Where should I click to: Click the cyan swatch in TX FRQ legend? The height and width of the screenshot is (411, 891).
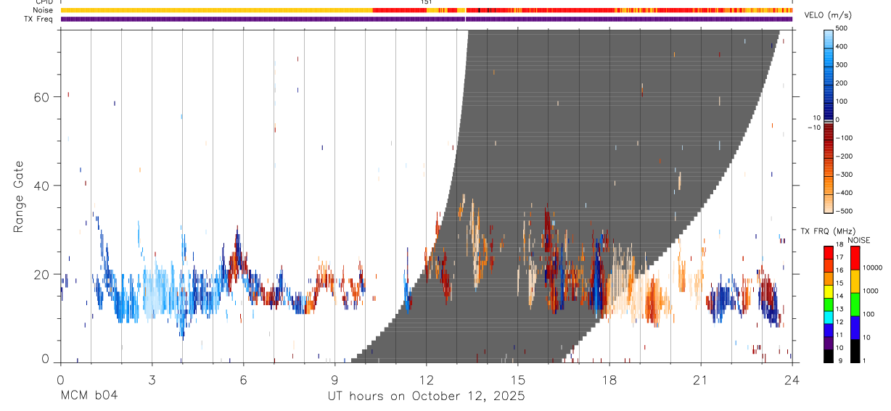tap(829, 316)
